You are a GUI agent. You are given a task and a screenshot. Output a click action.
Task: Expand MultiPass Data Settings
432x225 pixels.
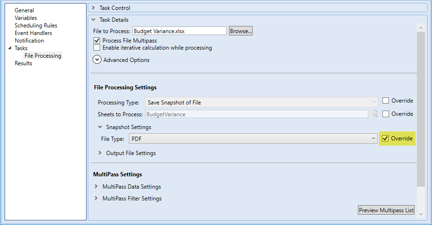96,187
